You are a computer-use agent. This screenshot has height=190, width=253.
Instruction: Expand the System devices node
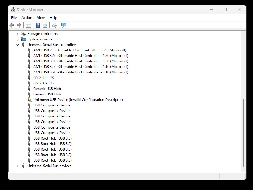pos(17,39)
